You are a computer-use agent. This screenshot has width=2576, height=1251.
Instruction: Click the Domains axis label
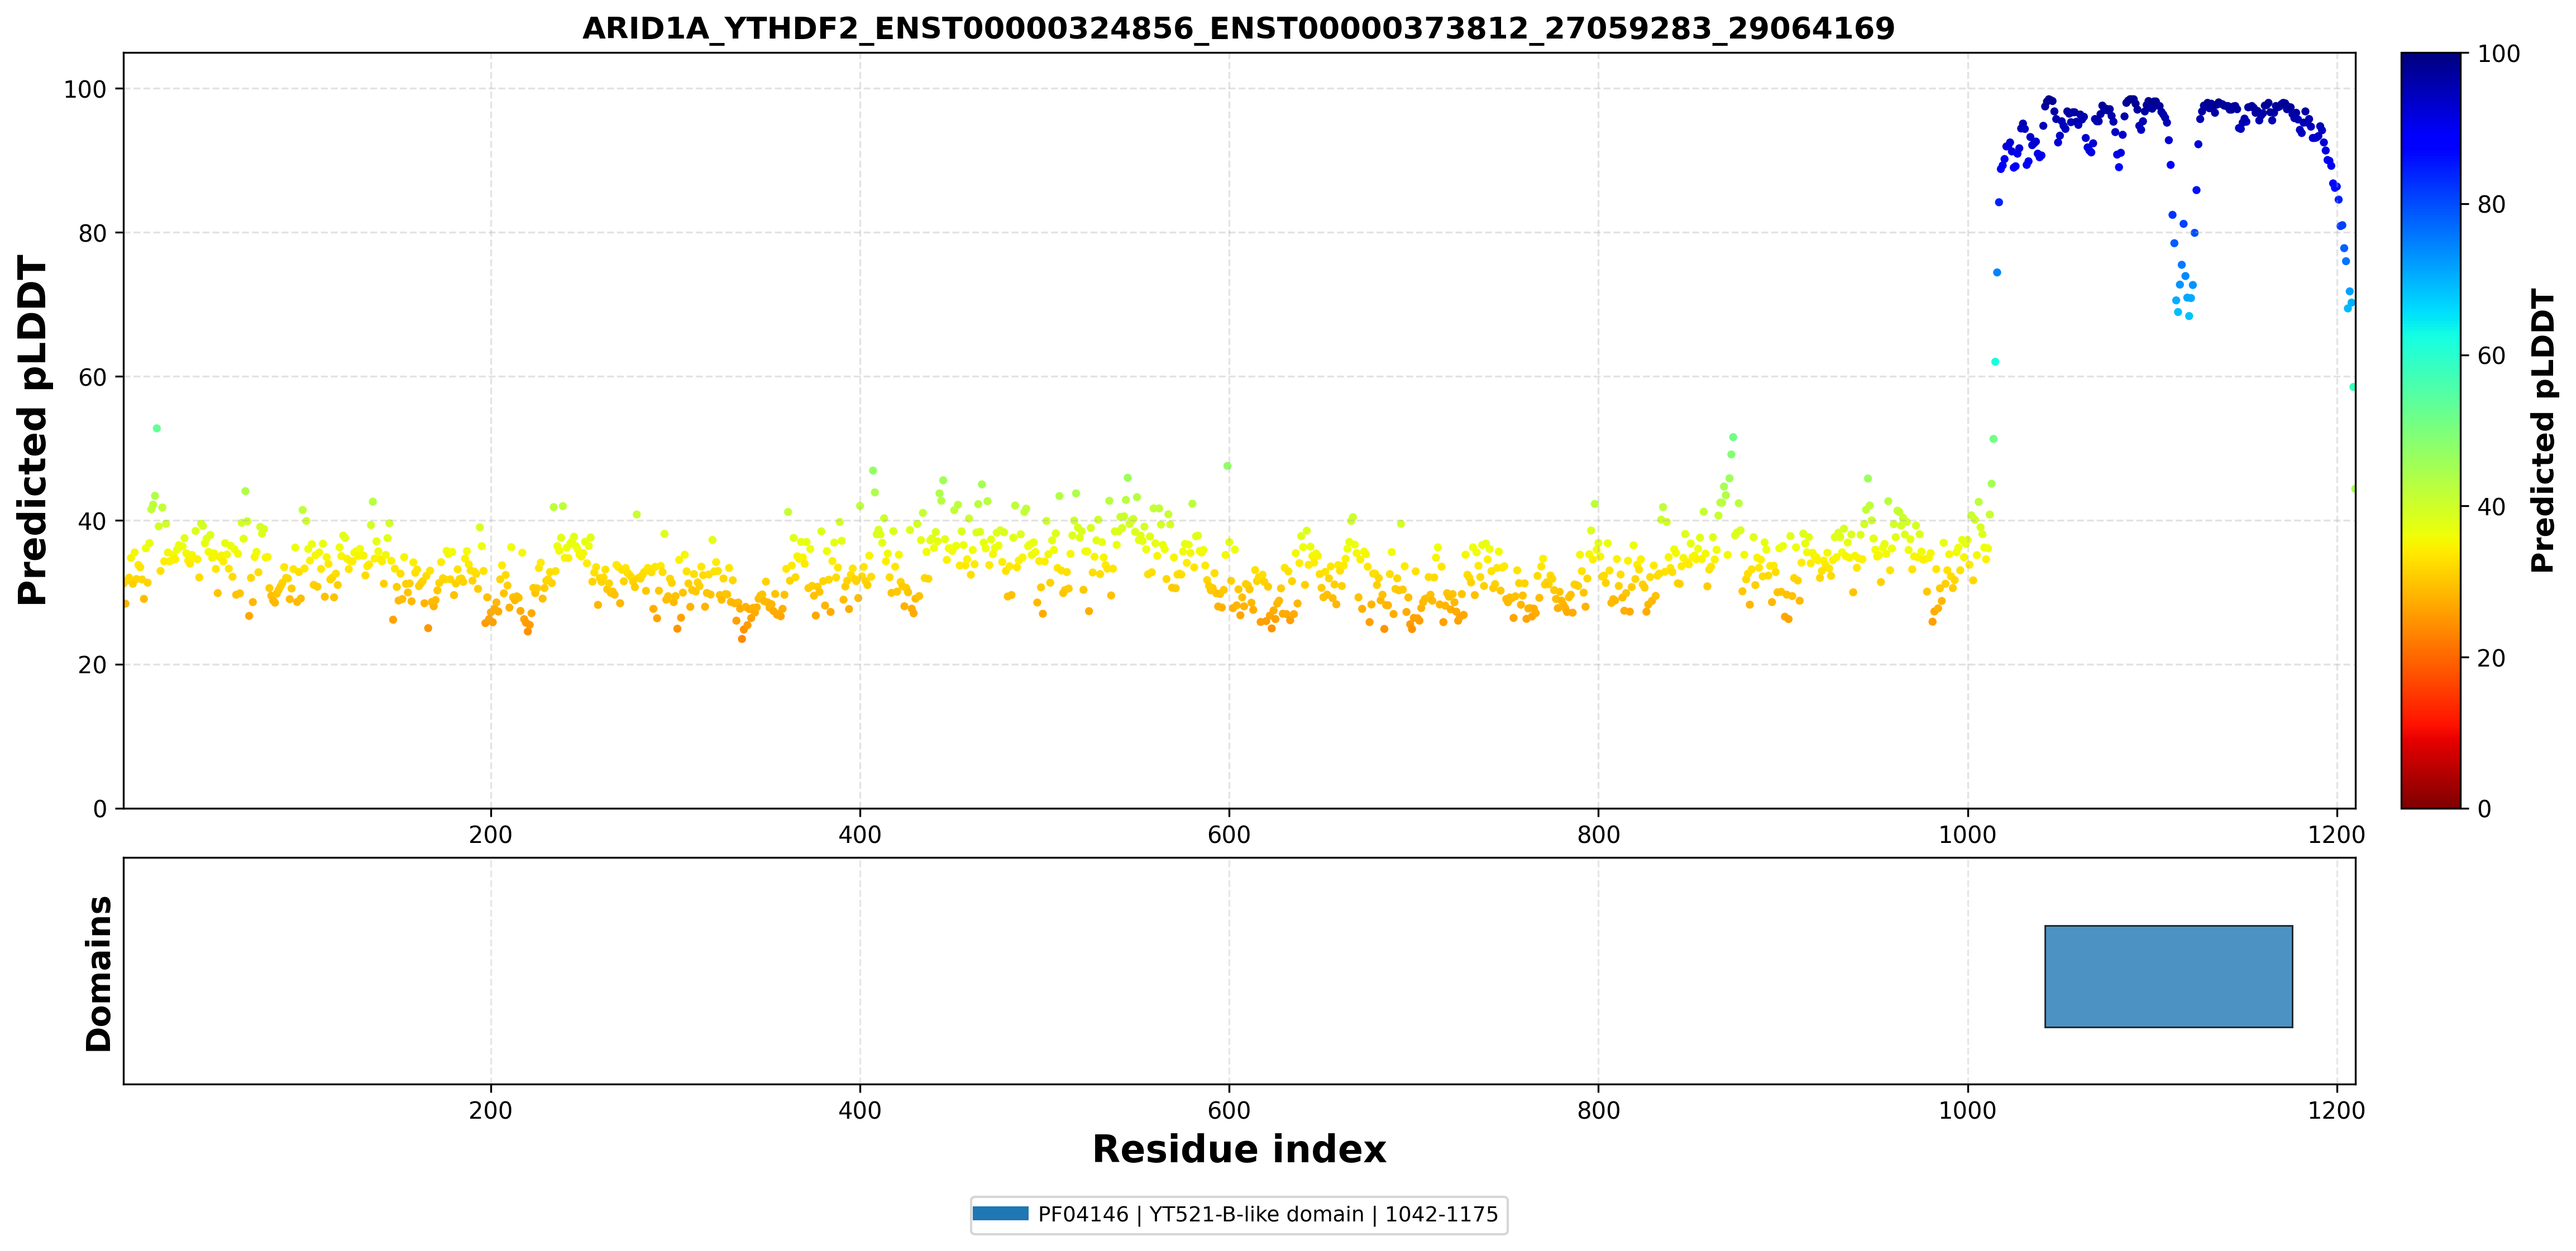[x=99, y=973]
